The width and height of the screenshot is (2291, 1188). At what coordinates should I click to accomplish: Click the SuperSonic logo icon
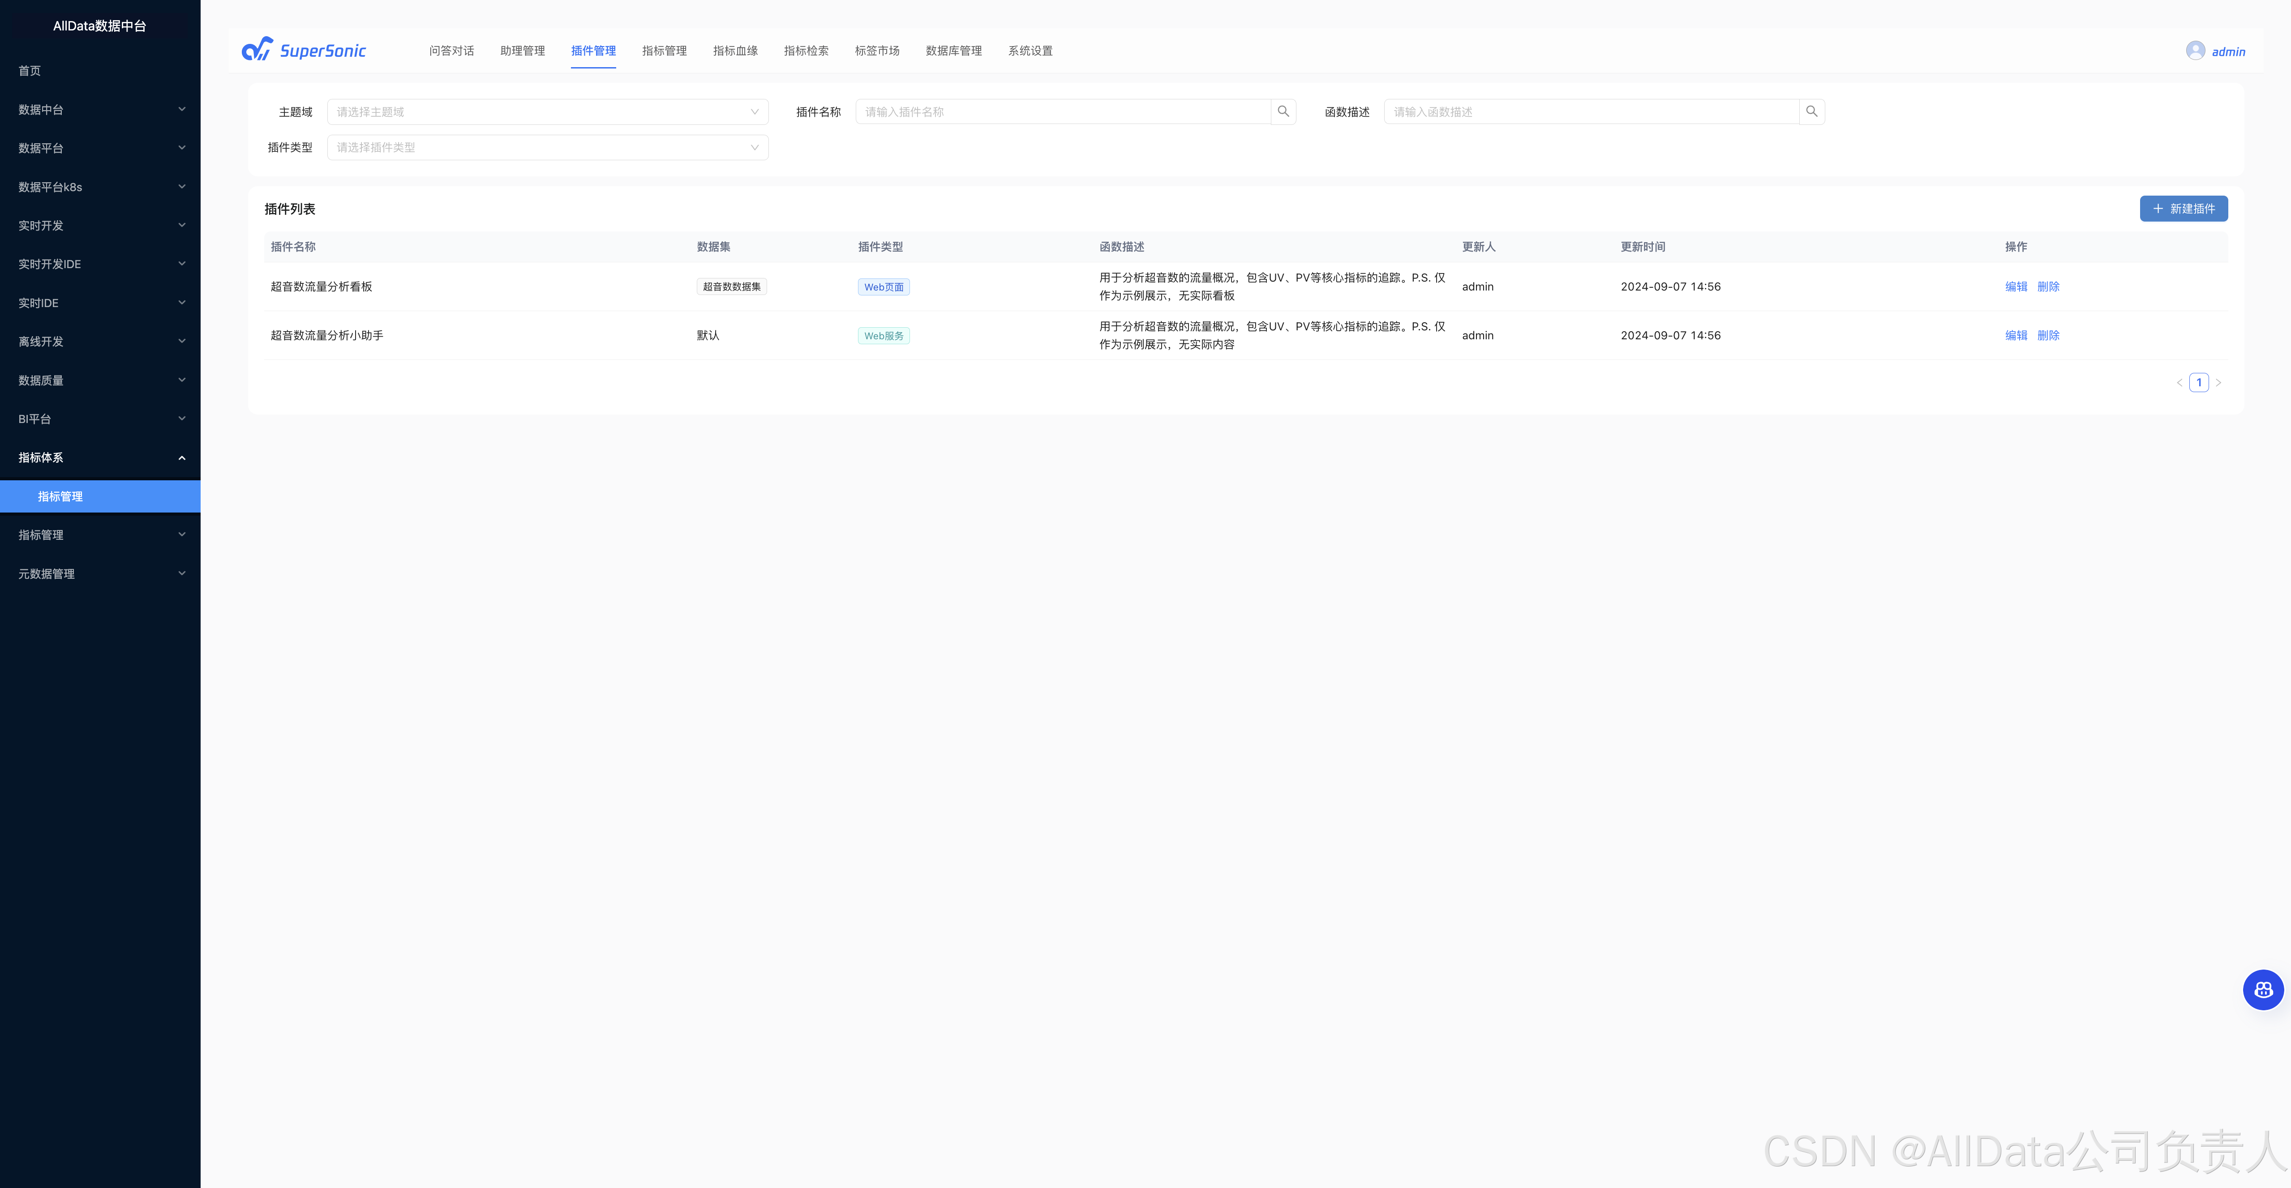tap(257, 50)
